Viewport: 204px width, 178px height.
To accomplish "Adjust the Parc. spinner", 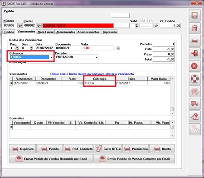I will click(17, 48).
